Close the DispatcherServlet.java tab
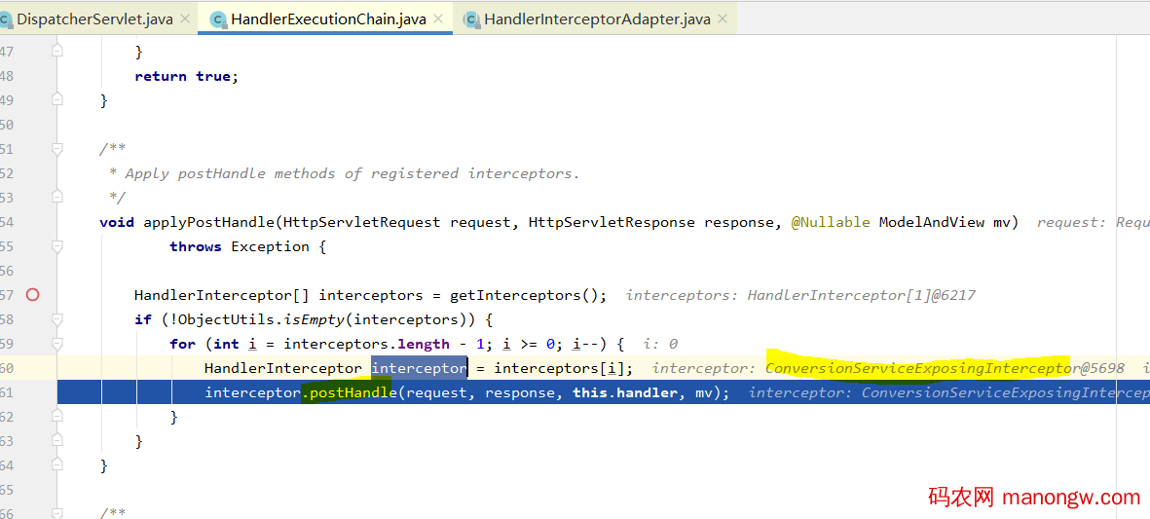The width and height of the screenshot is (1150, 519). 185,19
